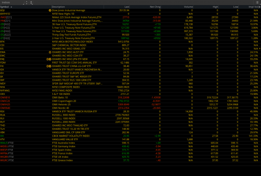
Task: Open the list actions menu icon top right
Action: (257, 2)
